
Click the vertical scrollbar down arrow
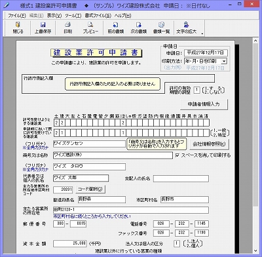click(x=255, y=250)
